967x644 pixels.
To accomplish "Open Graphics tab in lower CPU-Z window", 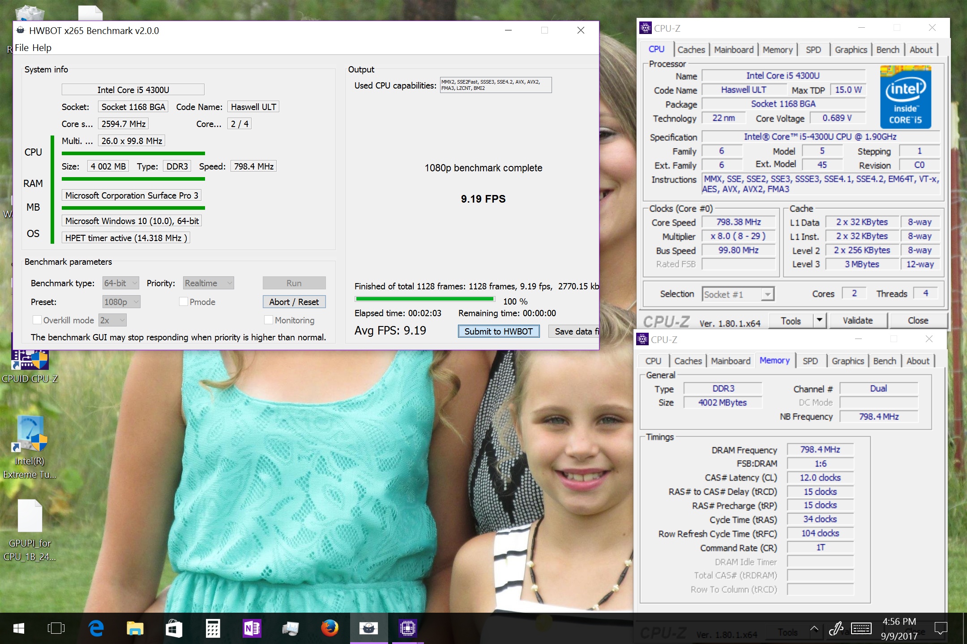I will tap(847, 361).
